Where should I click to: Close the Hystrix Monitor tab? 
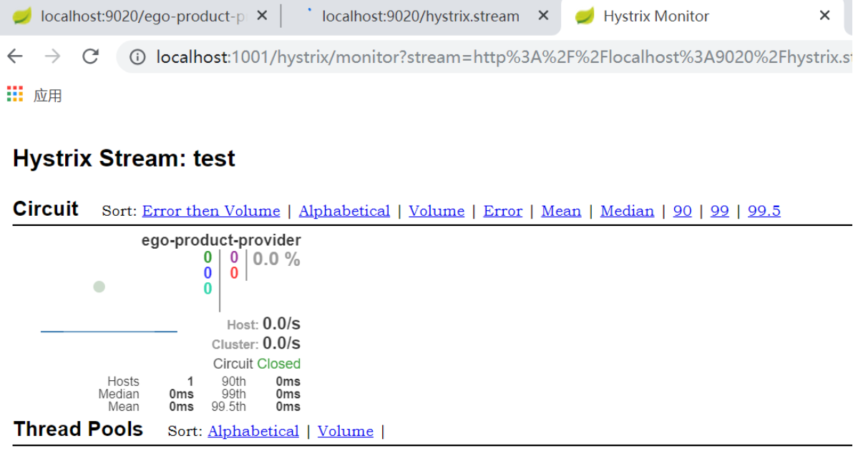tap(824, 16)
